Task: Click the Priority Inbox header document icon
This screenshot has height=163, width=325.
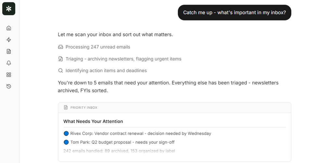Action: (66, 107)
